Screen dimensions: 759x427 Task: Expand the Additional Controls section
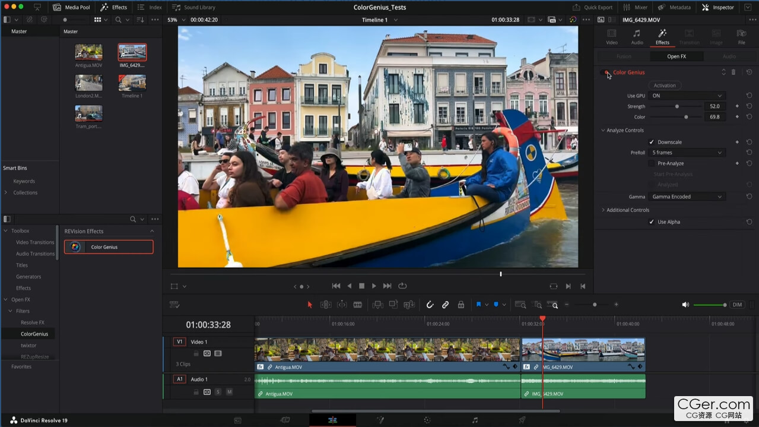(627, 210)
